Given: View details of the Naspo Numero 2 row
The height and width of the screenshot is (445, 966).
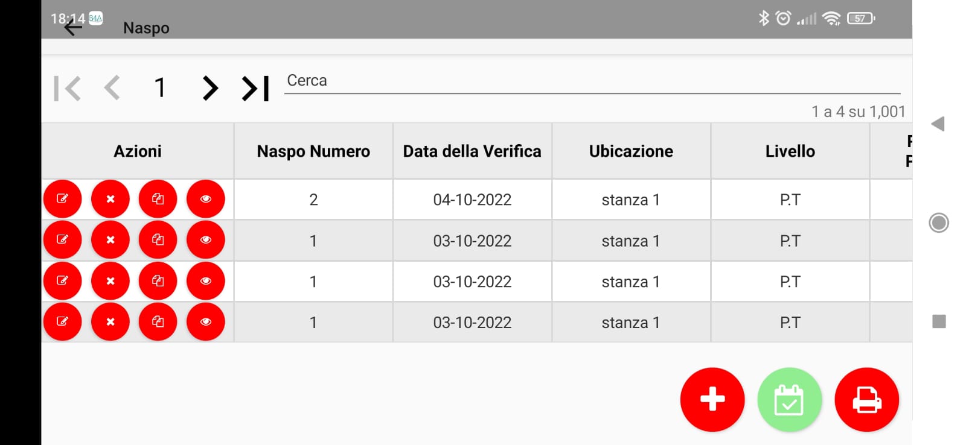Looking at the screenshot, I should point(205,199).
